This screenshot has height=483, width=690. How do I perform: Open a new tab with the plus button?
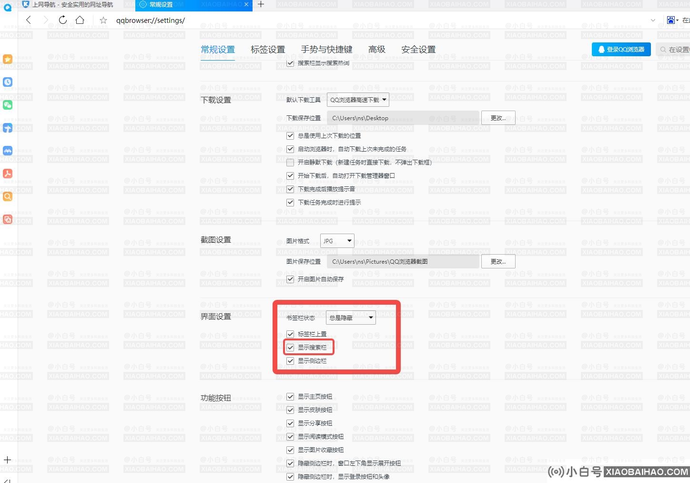[261, 4]
